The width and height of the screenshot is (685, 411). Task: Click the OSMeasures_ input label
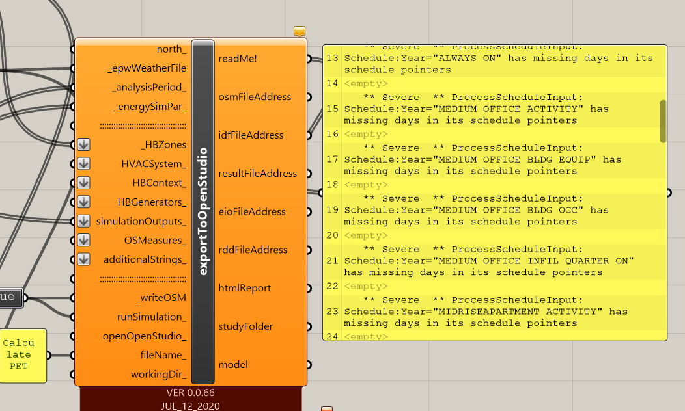tap(155, 241)
